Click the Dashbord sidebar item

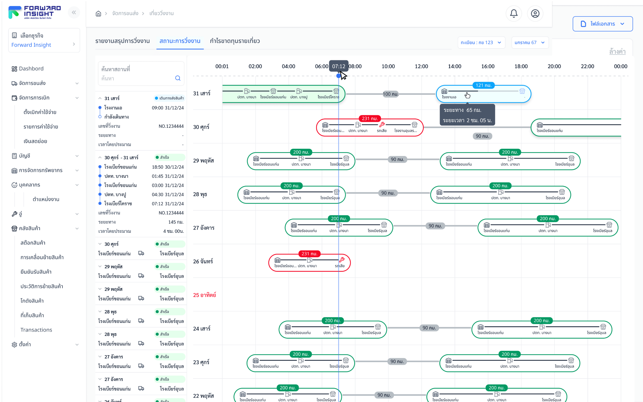coord(31,69)
